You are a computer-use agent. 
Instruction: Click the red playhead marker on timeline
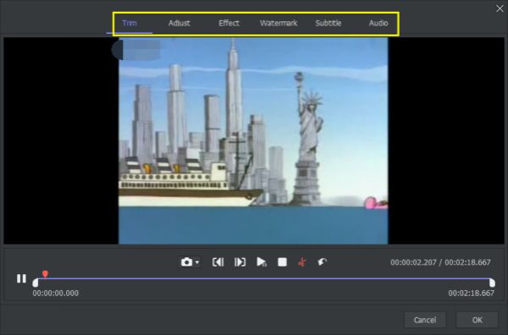tap(45, 274)
